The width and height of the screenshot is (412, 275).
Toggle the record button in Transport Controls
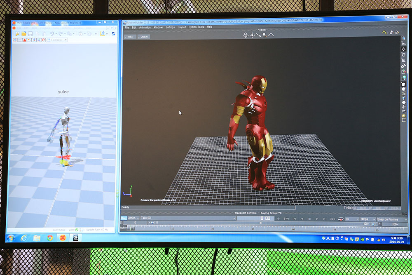pos(279,219)
